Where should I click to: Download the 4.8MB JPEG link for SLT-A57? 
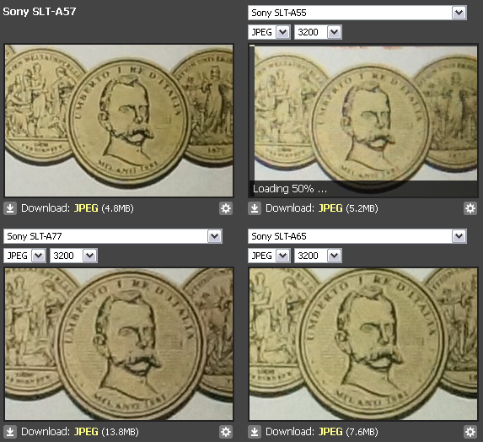click(x=86, y=208)
